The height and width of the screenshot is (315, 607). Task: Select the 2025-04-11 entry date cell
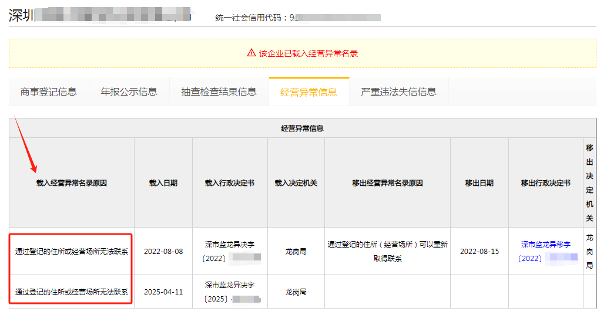click(163, 292)
